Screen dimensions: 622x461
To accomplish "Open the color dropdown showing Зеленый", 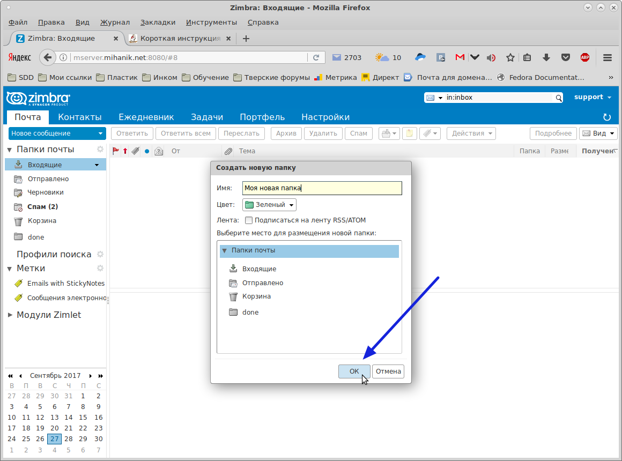I will tap(269, 205).
